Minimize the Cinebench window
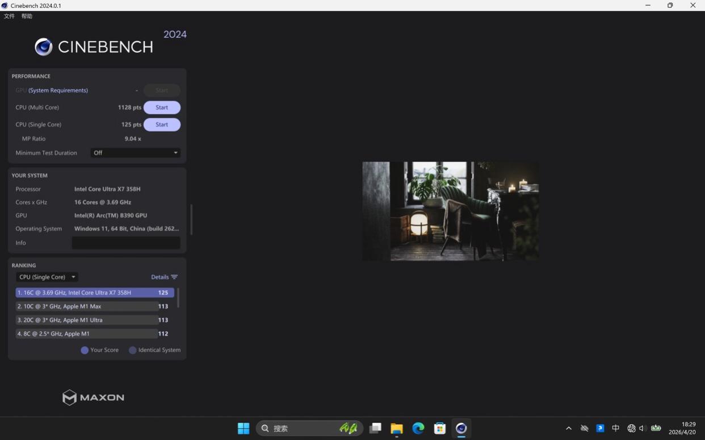This screenshot has height=440, width=705. [648, 5]
